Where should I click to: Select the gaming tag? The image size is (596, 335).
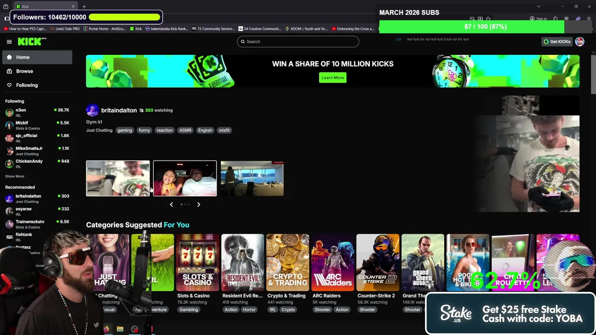(125, 130)
